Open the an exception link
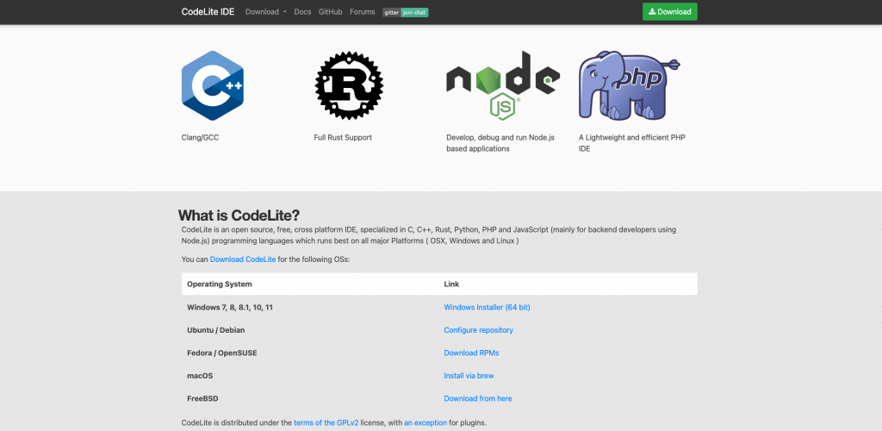 (425, 422)
